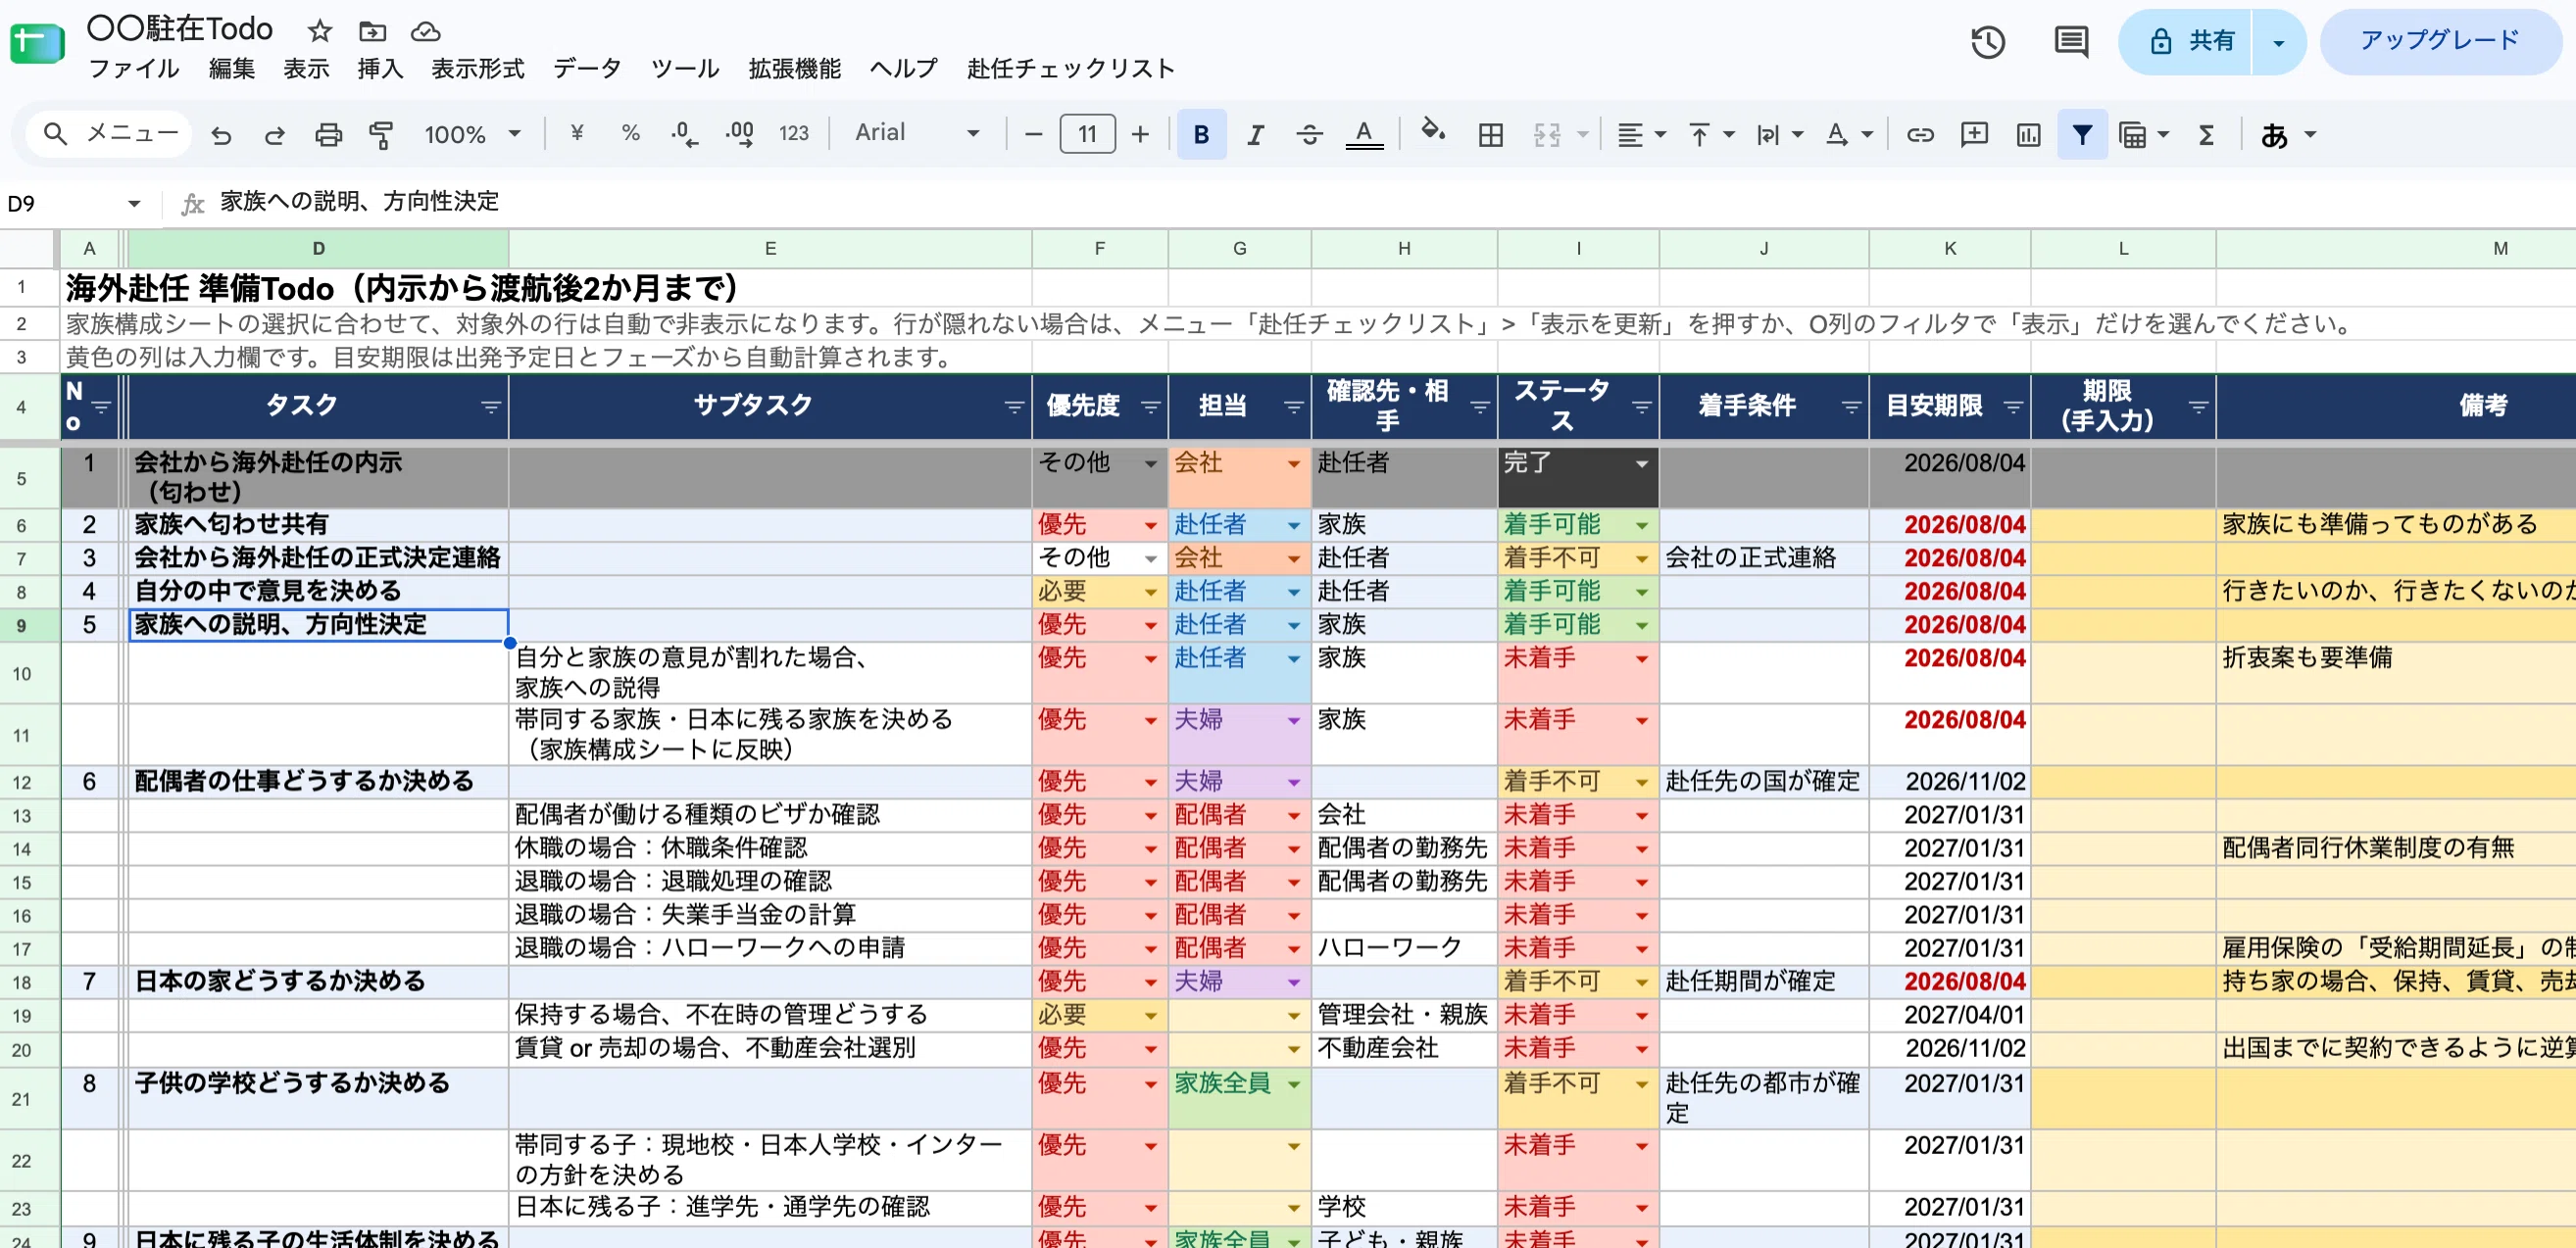Image resolution: width=2576 pixels, height=1248 pixels.
Task: Open the ファイル menu
Action: coord(133,69)
